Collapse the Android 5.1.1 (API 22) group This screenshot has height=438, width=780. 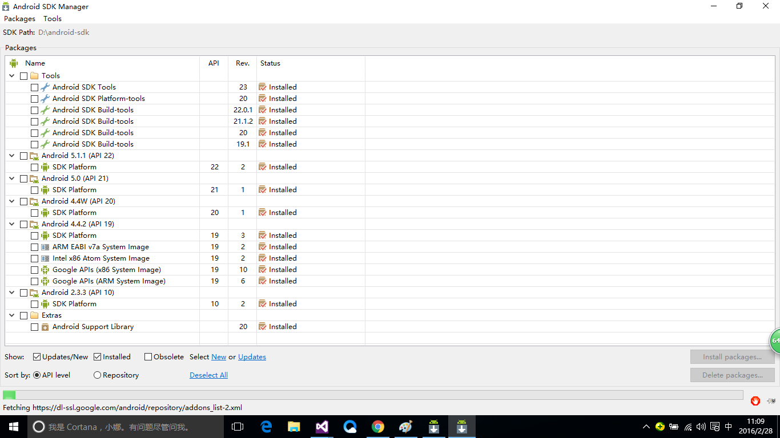(x=12, y=156)
